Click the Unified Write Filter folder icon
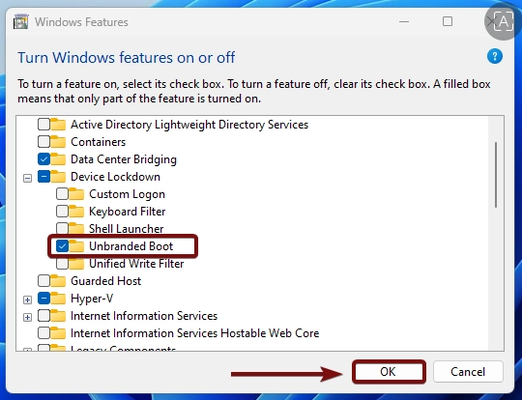Viewport: 522px width, 400px height. (x=76, y=263)
